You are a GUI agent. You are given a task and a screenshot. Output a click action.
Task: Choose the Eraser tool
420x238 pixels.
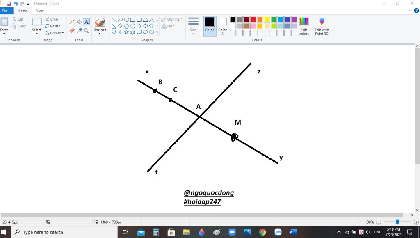pyautogui.click(x=72, y=30)
